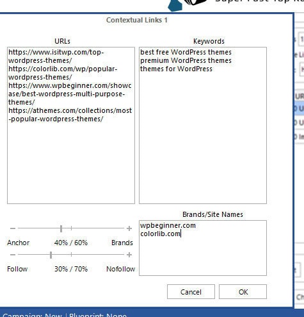The width and height of the screenshot is (304, 317).
Task: Click the OK button
Action: (243, 291)
